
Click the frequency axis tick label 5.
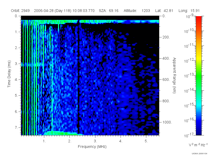coord(146,141)
